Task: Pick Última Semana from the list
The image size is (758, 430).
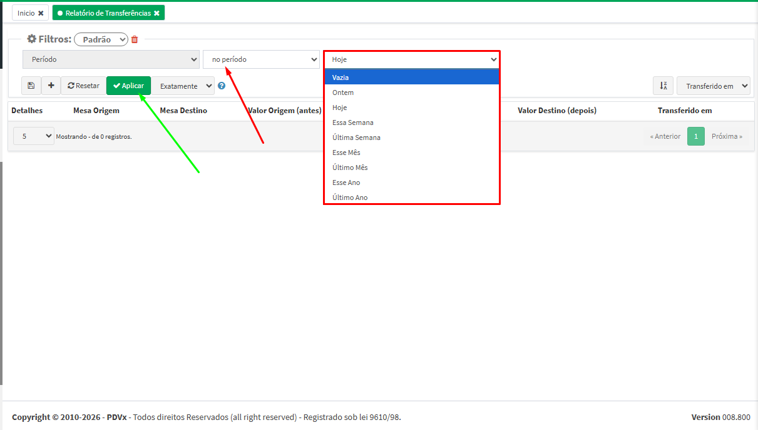Action: coord(412,137)
